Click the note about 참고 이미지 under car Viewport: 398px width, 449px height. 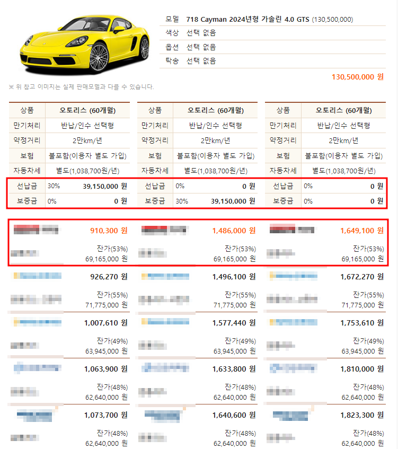pos(81,87)
